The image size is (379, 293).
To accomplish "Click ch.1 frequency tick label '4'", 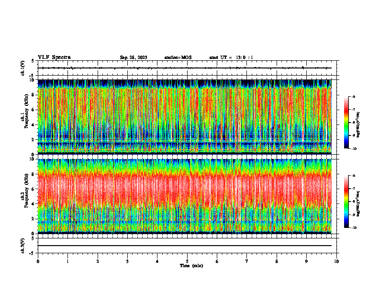I will (x=33, y=125).
